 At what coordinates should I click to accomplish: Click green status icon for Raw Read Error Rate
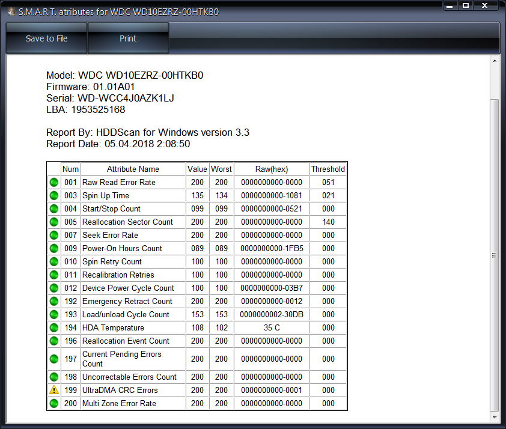pos(54,182)
